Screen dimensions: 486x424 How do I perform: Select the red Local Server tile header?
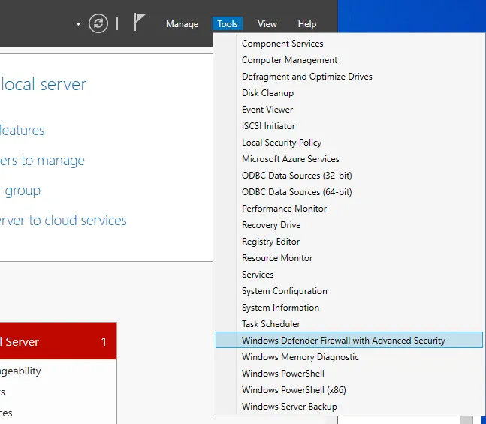pos(56,342)
